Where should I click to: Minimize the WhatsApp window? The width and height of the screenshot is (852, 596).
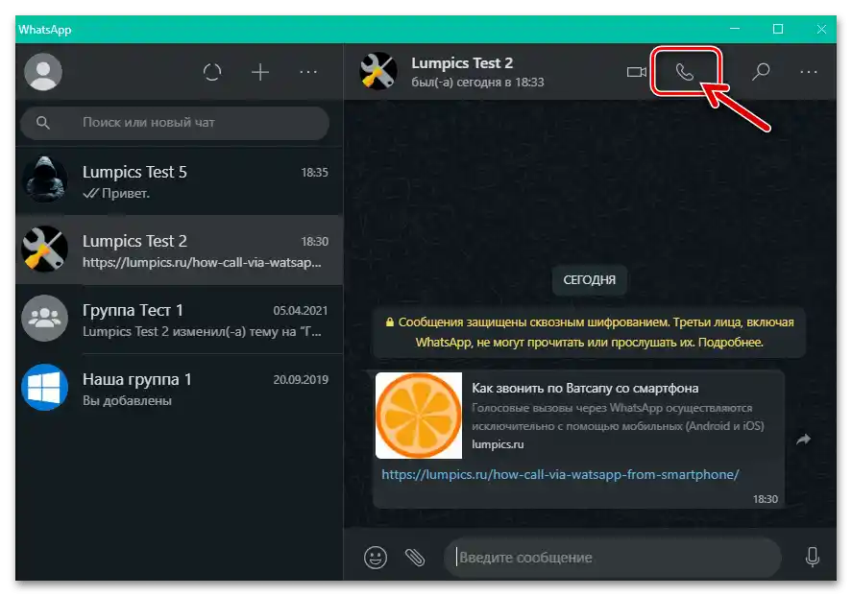735,29
